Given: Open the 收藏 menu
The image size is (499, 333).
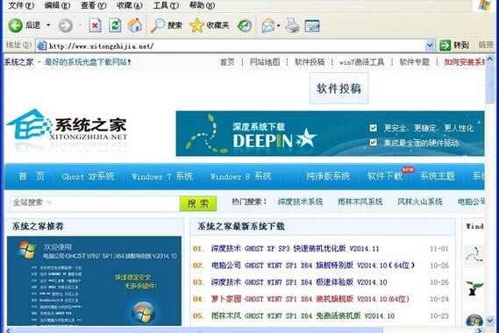Looking at the screenshot, I should tap(130, 5).
